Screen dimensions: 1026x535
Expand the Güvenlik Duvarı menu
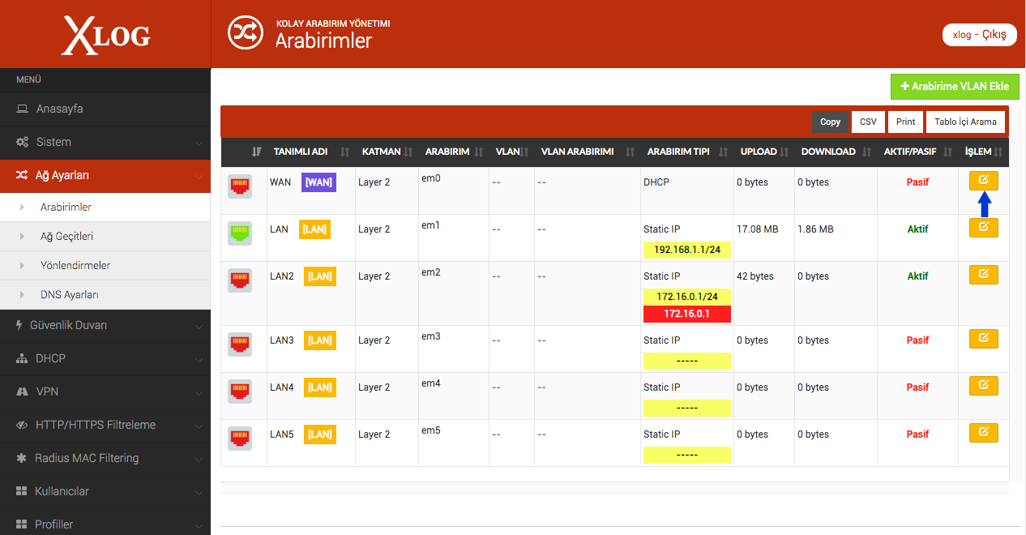pos(105,325)
